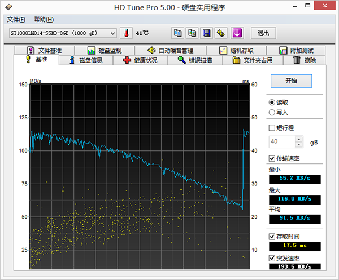The image size is (339, 280).
Task: Switch to the 磁盘监视 tab
Action: pos(105,51)
